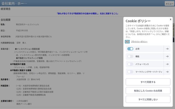Viewport: 175px width, 109px height.
Task: Click the 主要取引銀行 label
Action: pyautogui.click(x=7, y=101)
